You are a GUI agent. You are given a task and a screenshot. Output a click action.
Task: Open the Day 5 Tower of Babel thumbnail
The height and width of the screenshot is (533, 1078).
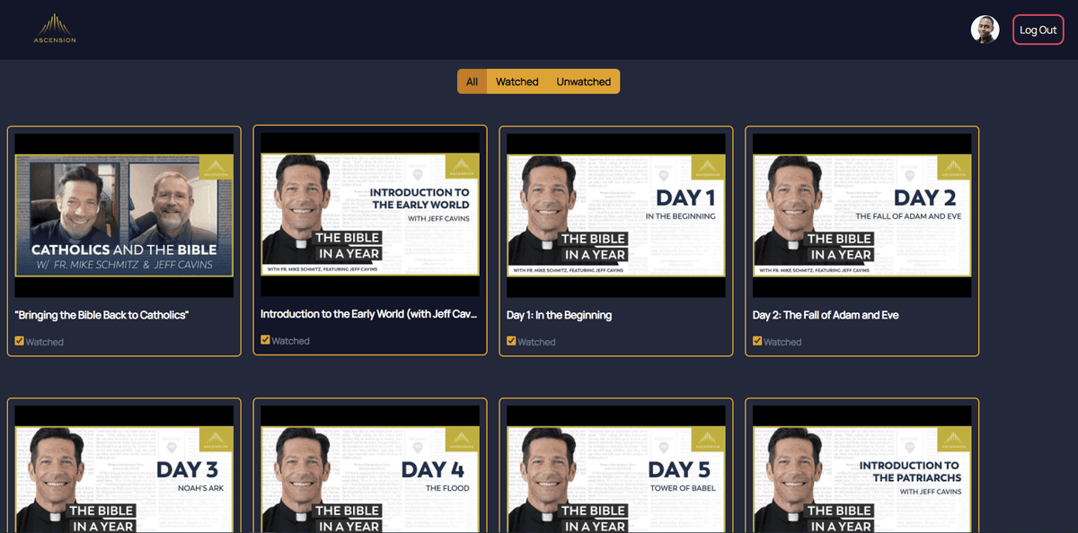pos(616,476)
